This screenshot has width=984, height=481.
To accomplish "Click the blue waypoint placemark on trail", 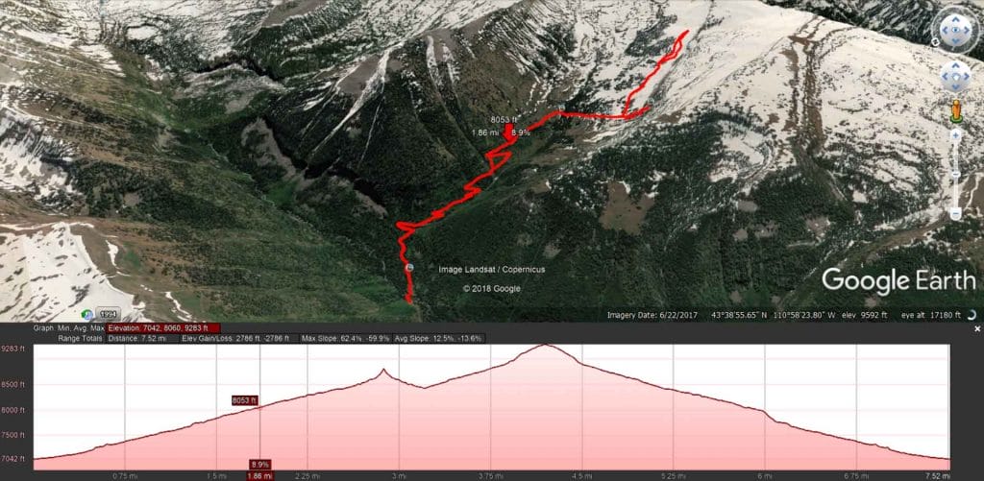I will pos(409,268).
